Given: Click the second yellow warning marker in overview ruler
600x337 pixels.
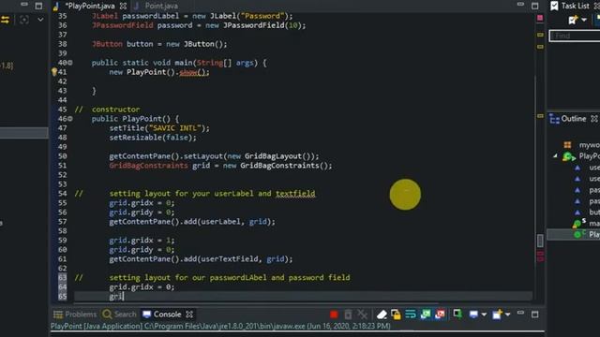Looking at the screenshot, I should [x=540, y=47].
